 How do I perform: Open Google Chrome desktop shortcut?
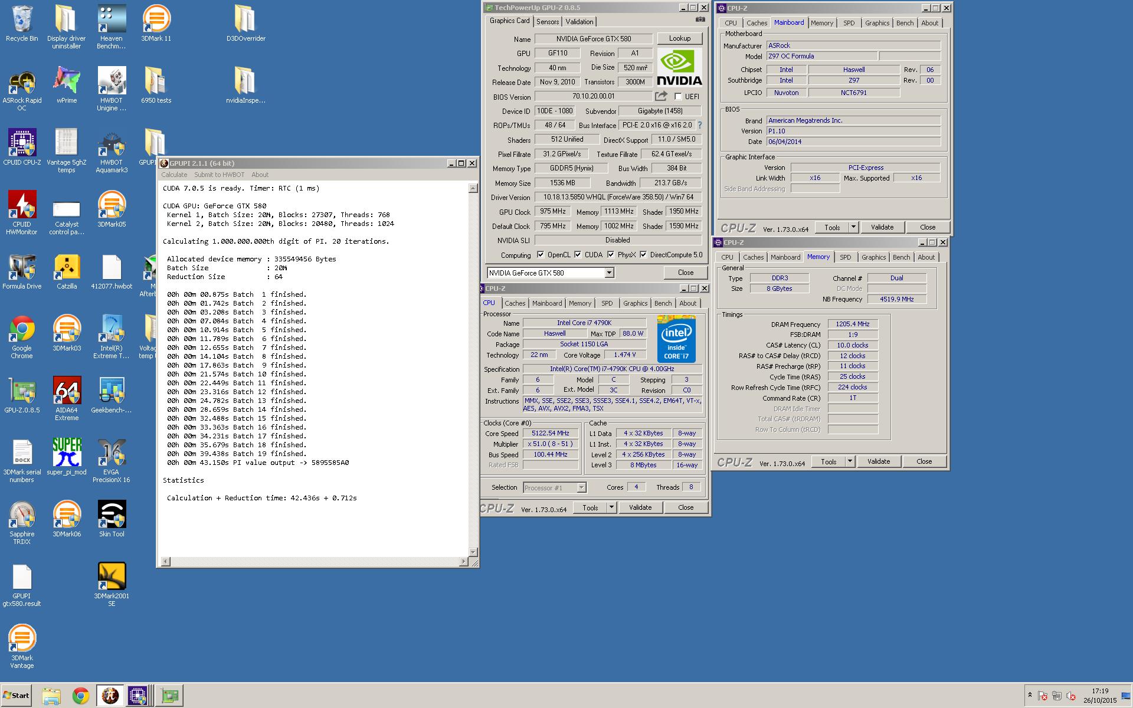[22, 337]
